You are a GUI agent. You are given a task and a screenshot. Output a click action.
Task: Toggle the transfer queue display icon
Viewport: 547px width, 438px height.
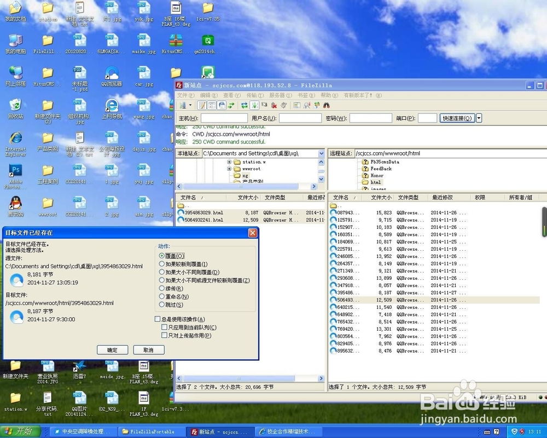231,105
